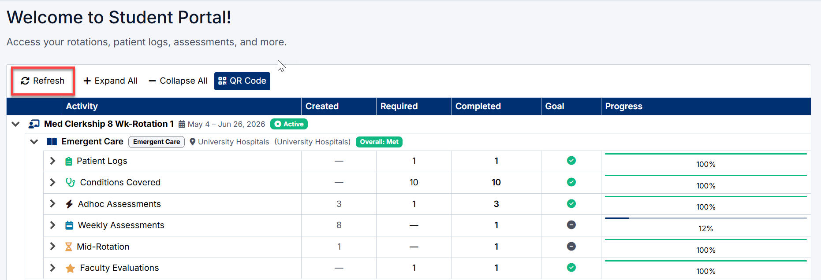821x280 pixels.
Task: Click the Adhoc Assessments label
Action: 119,204
